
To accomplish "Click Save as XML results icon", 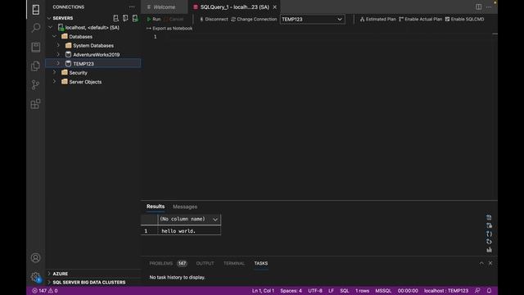I will tap(489, 242).
